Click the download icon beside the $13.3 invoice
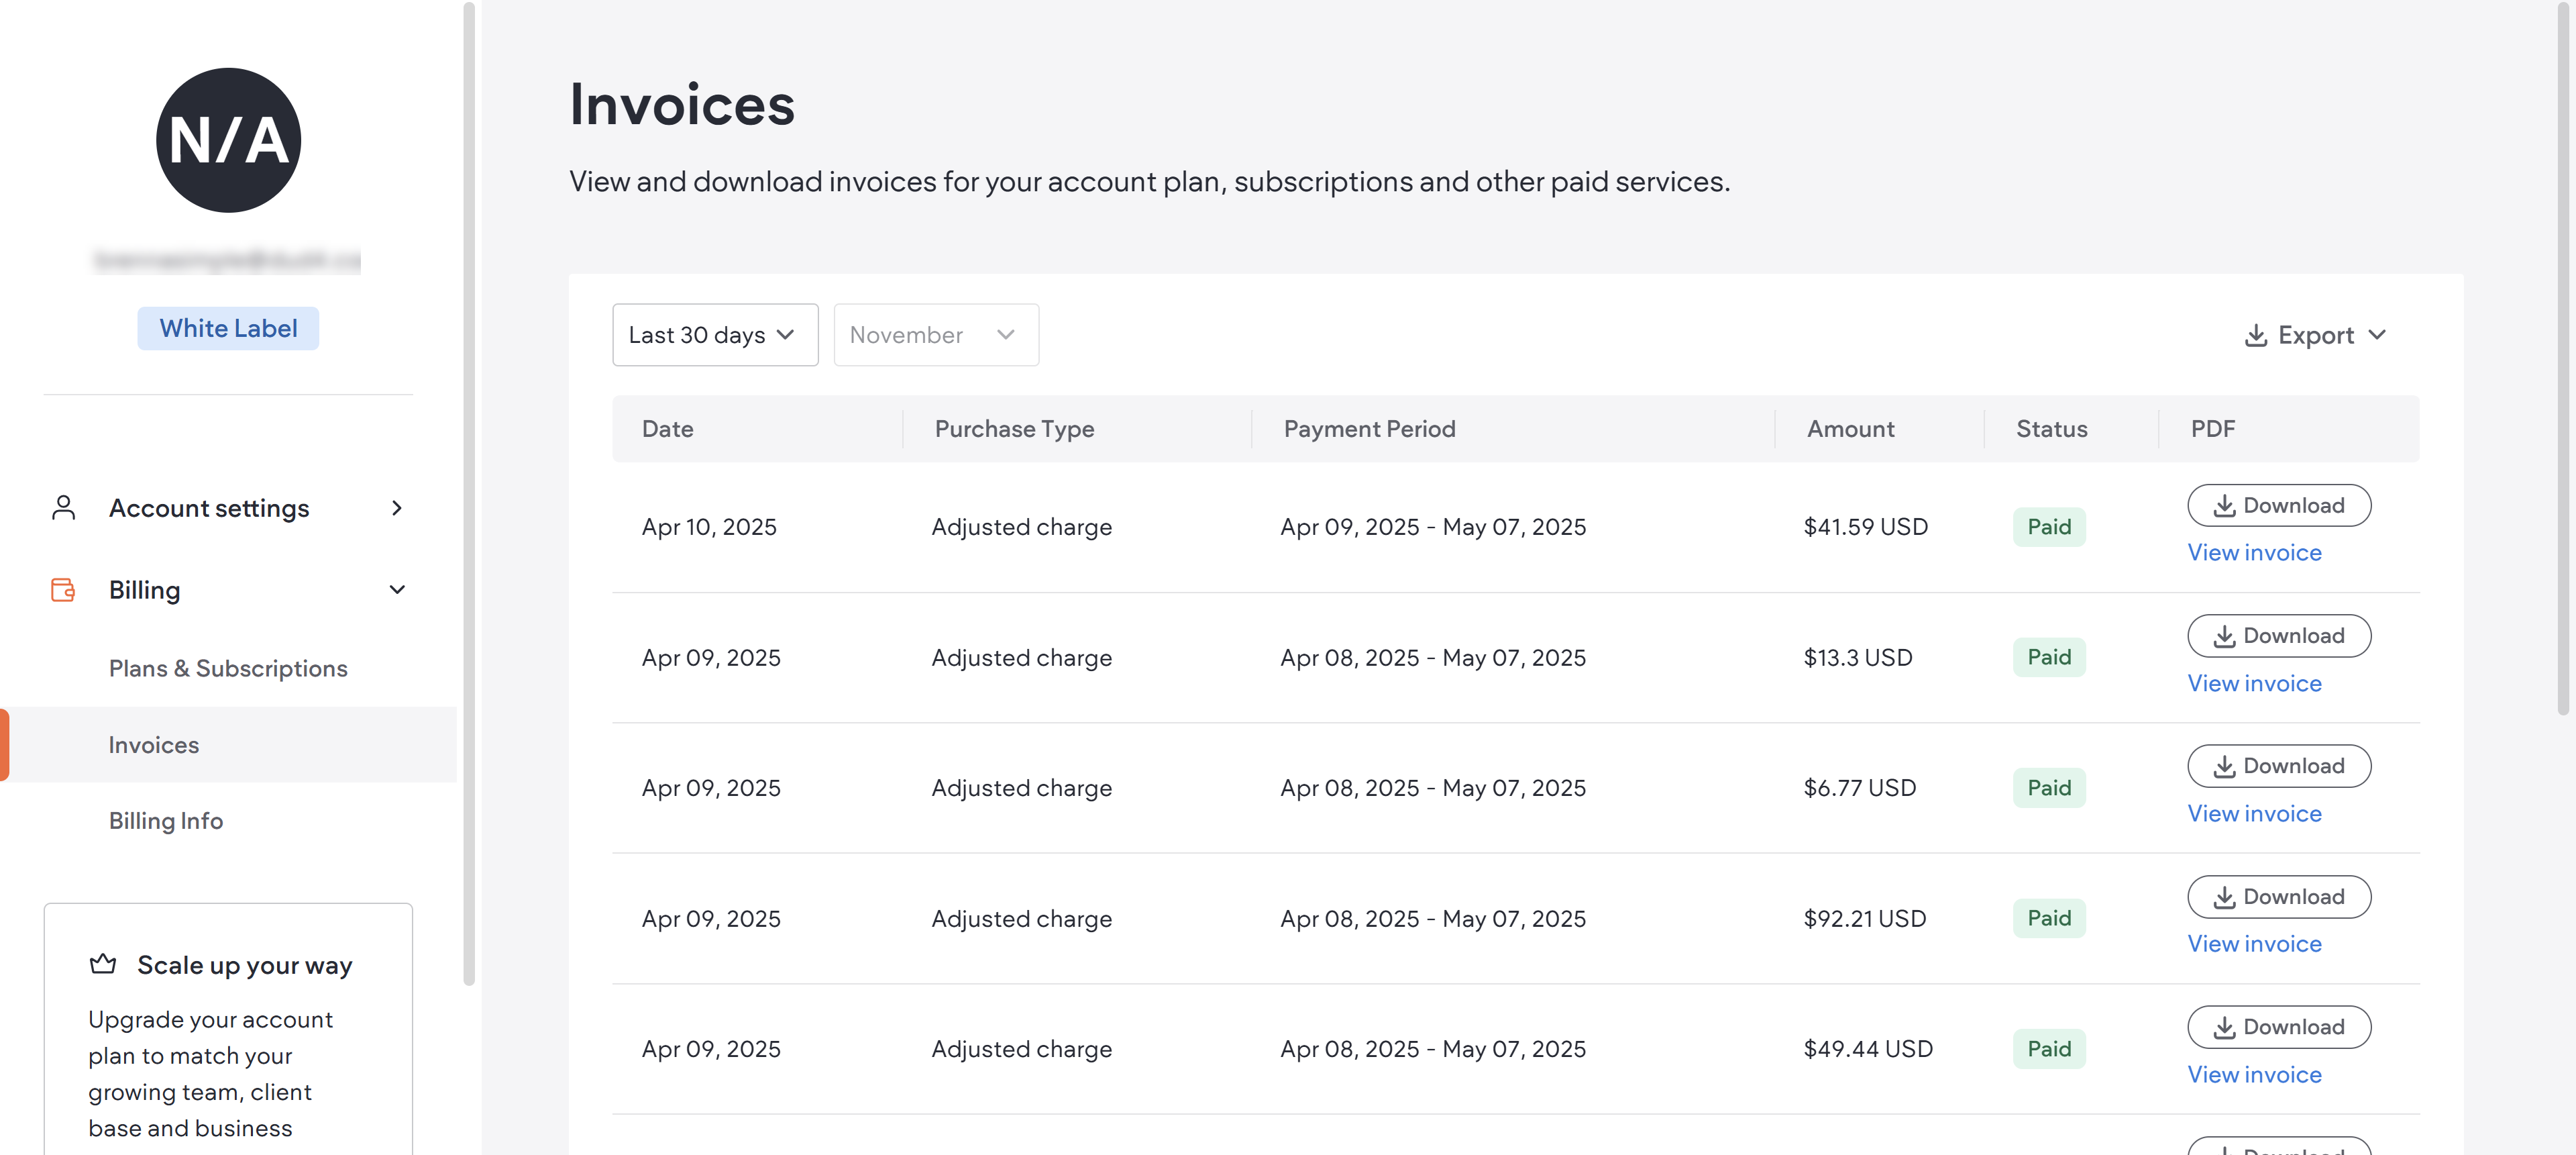The height and width of the screenshot is (1155, 2576). [2226, 635]
